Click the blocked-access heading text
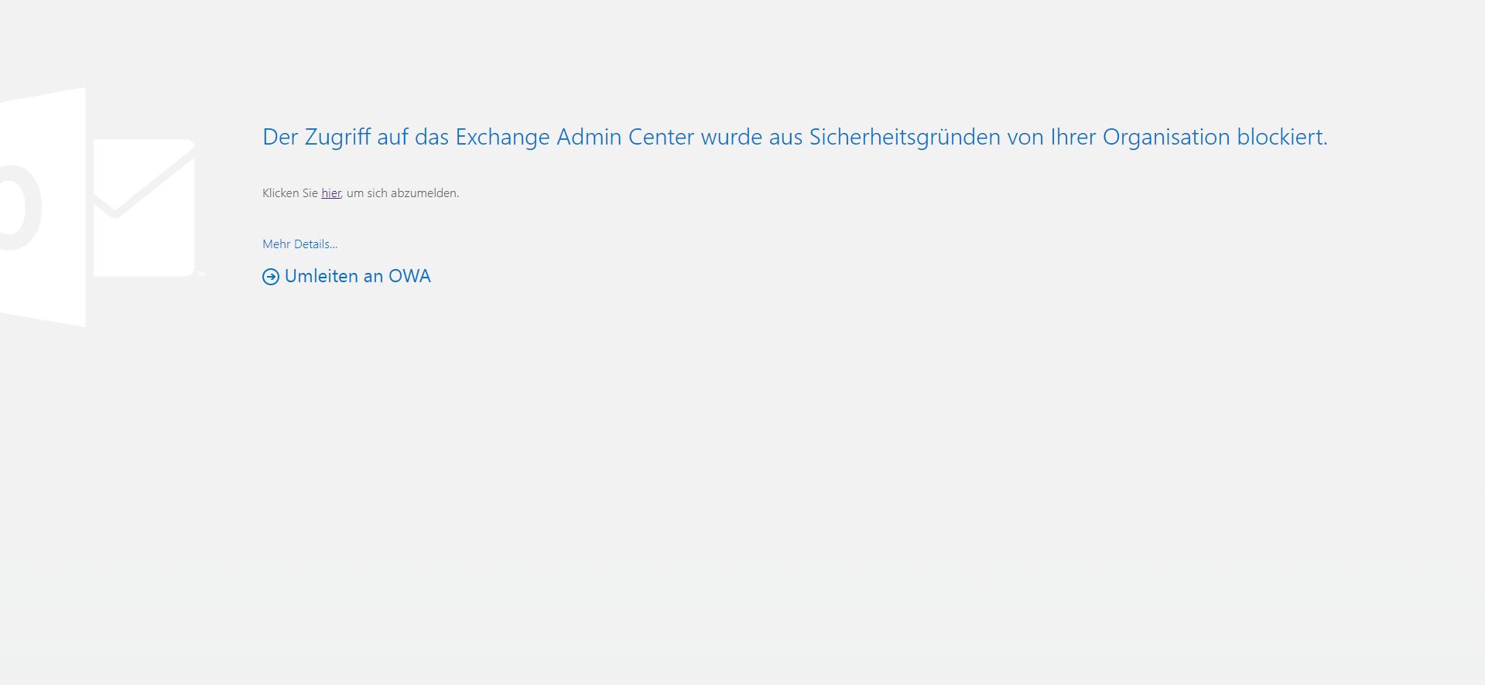This screenshot has width=1485, height=685. click(795, 138)
